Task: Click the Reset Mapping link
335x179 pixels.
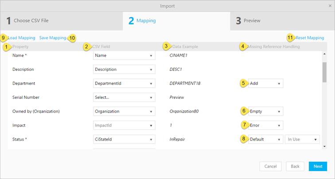Action: (310, 38)
